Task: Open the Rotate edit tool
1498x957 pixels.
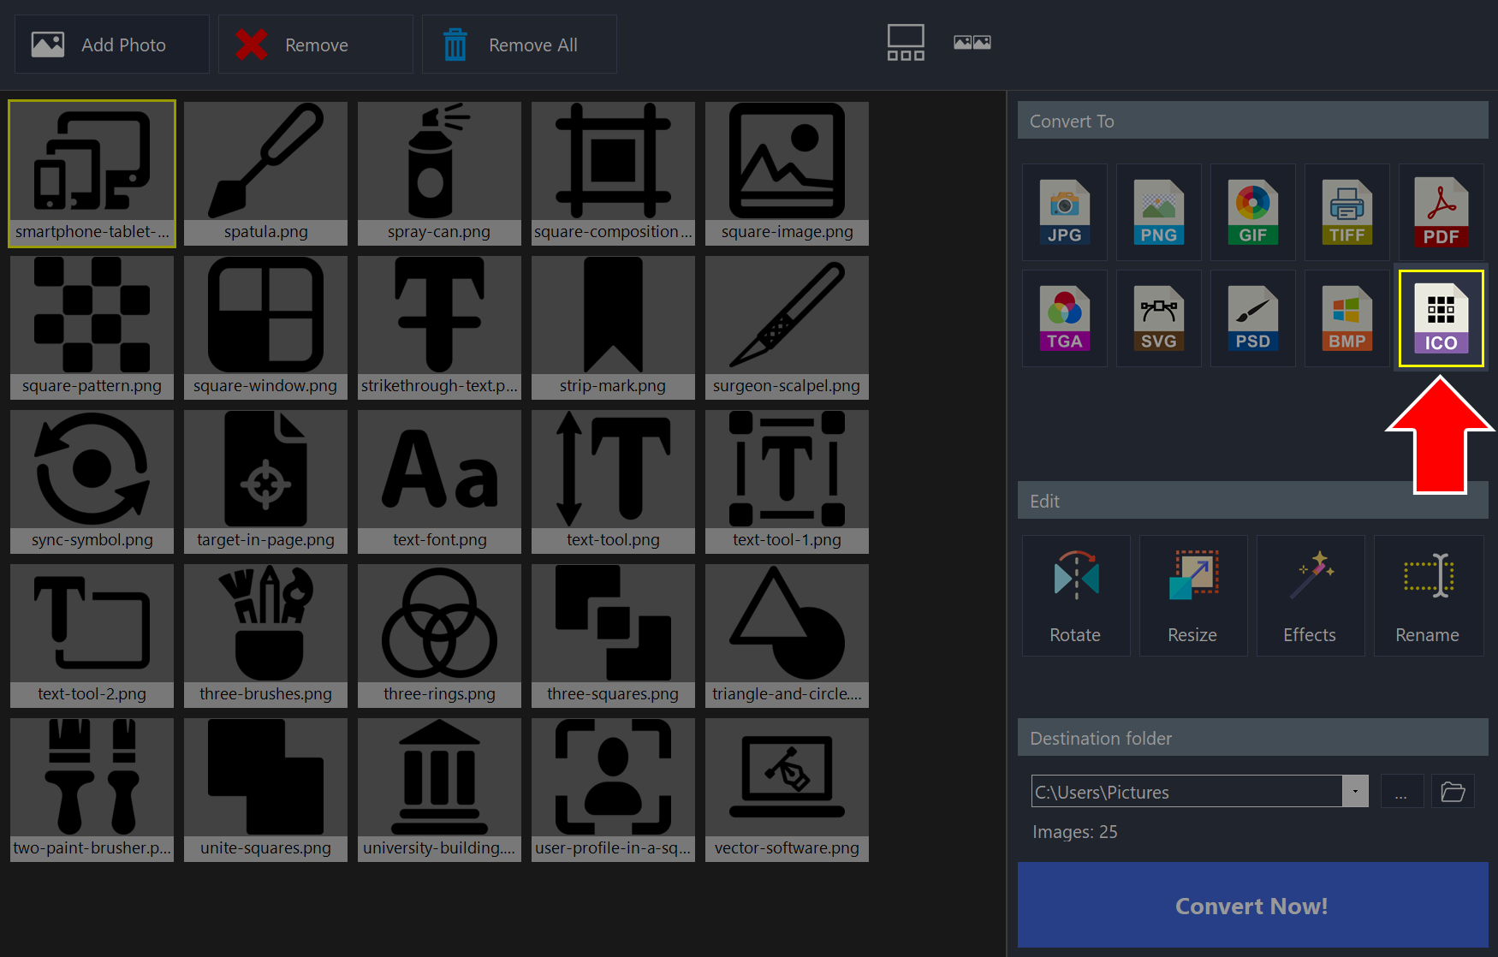Action: click(1075, 596)
